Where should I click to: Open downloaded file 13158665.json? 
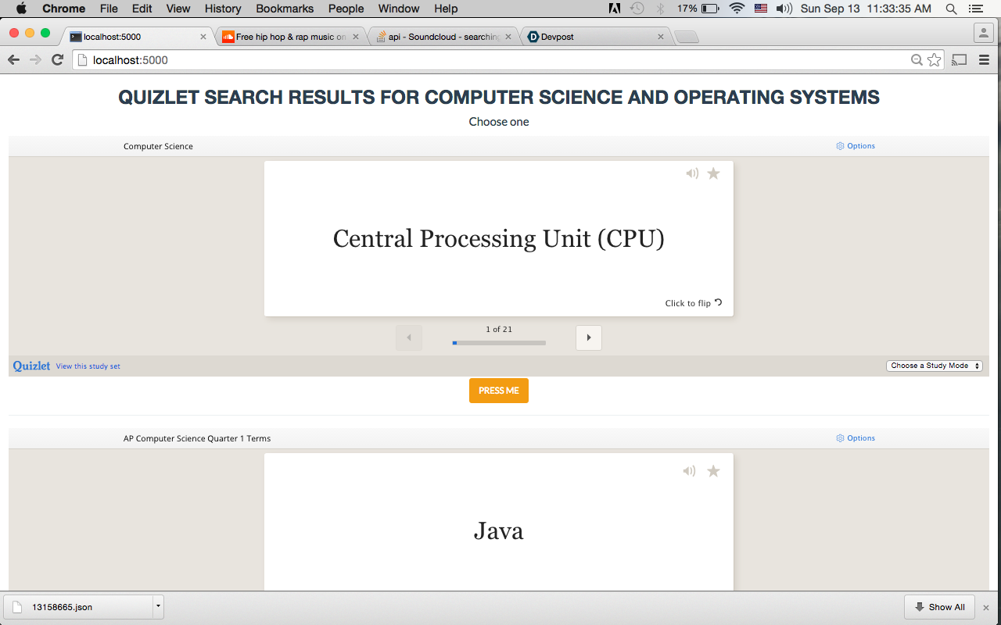(x=78, y=606)
